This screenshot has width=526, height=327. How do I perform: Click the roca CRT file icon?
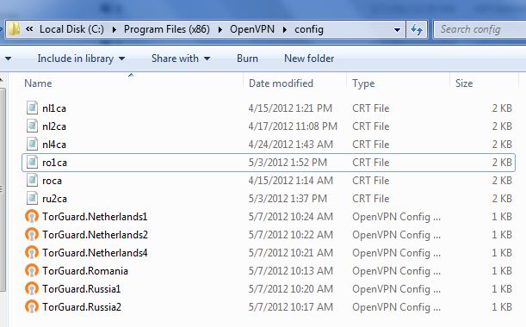[32, 181]
